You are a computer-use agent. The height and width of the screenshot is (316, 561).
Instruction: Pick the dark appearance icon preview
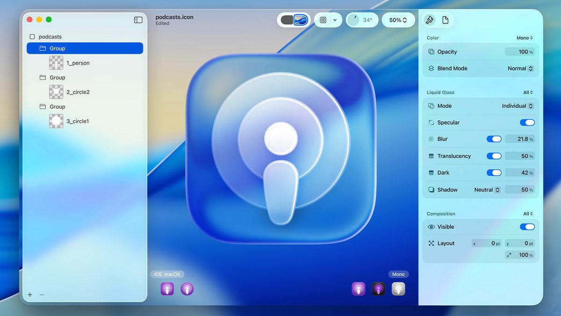tap(378, 289)
